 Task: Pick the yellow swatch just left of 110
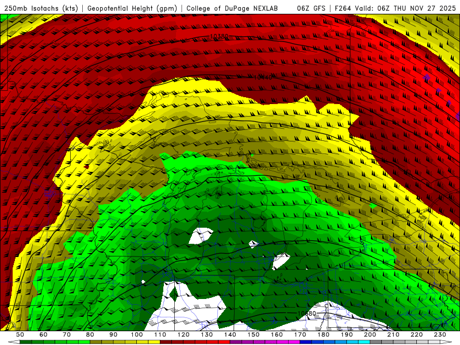tap(154, 342)
